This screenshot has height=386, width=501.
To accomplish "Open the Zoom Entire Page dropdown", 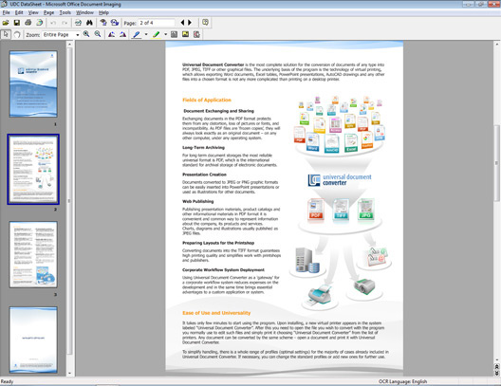I will pyautogui.click(x=78, y=34).
